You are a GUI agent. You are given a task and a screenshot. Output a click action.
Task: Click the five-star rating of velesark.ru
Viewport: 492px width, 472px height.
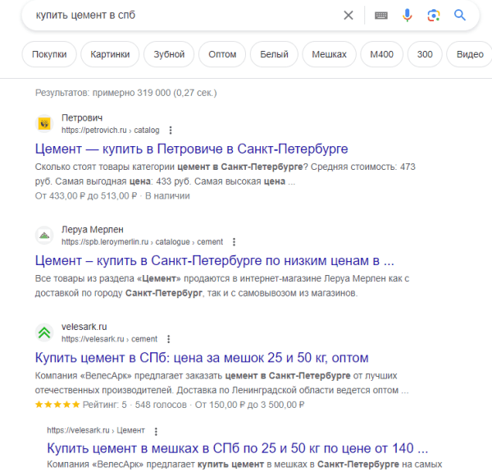click(57, 405)
